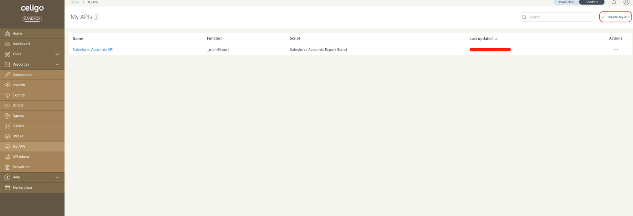Open iClients under Resources
633x216 pixels.
(x=32, y=126)
